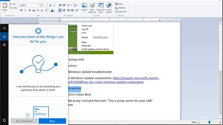Increase paragraph indent
223x125 pixels.
(x=64, y=6)
